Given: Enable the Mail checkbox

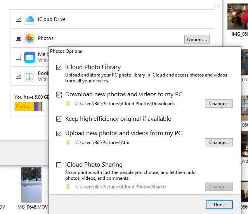Looking at the screenshot, I should pyautogui.click(x=18, y=57).
